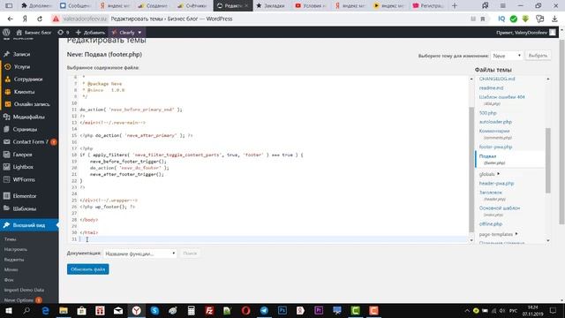565x318 pixels.
Task: Open the Услуги sidebar menu
Action: (21, 67)
